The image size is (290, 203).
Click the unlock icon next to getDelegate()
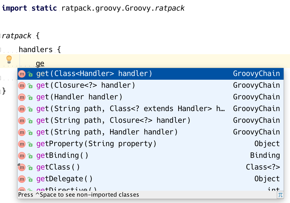30,179
